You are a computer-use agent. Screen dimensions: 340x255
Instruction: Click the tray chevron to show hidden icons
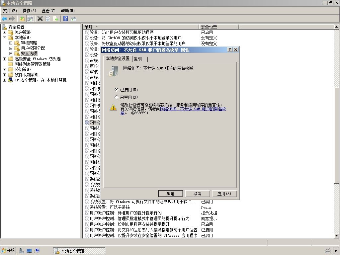(336, 251)
